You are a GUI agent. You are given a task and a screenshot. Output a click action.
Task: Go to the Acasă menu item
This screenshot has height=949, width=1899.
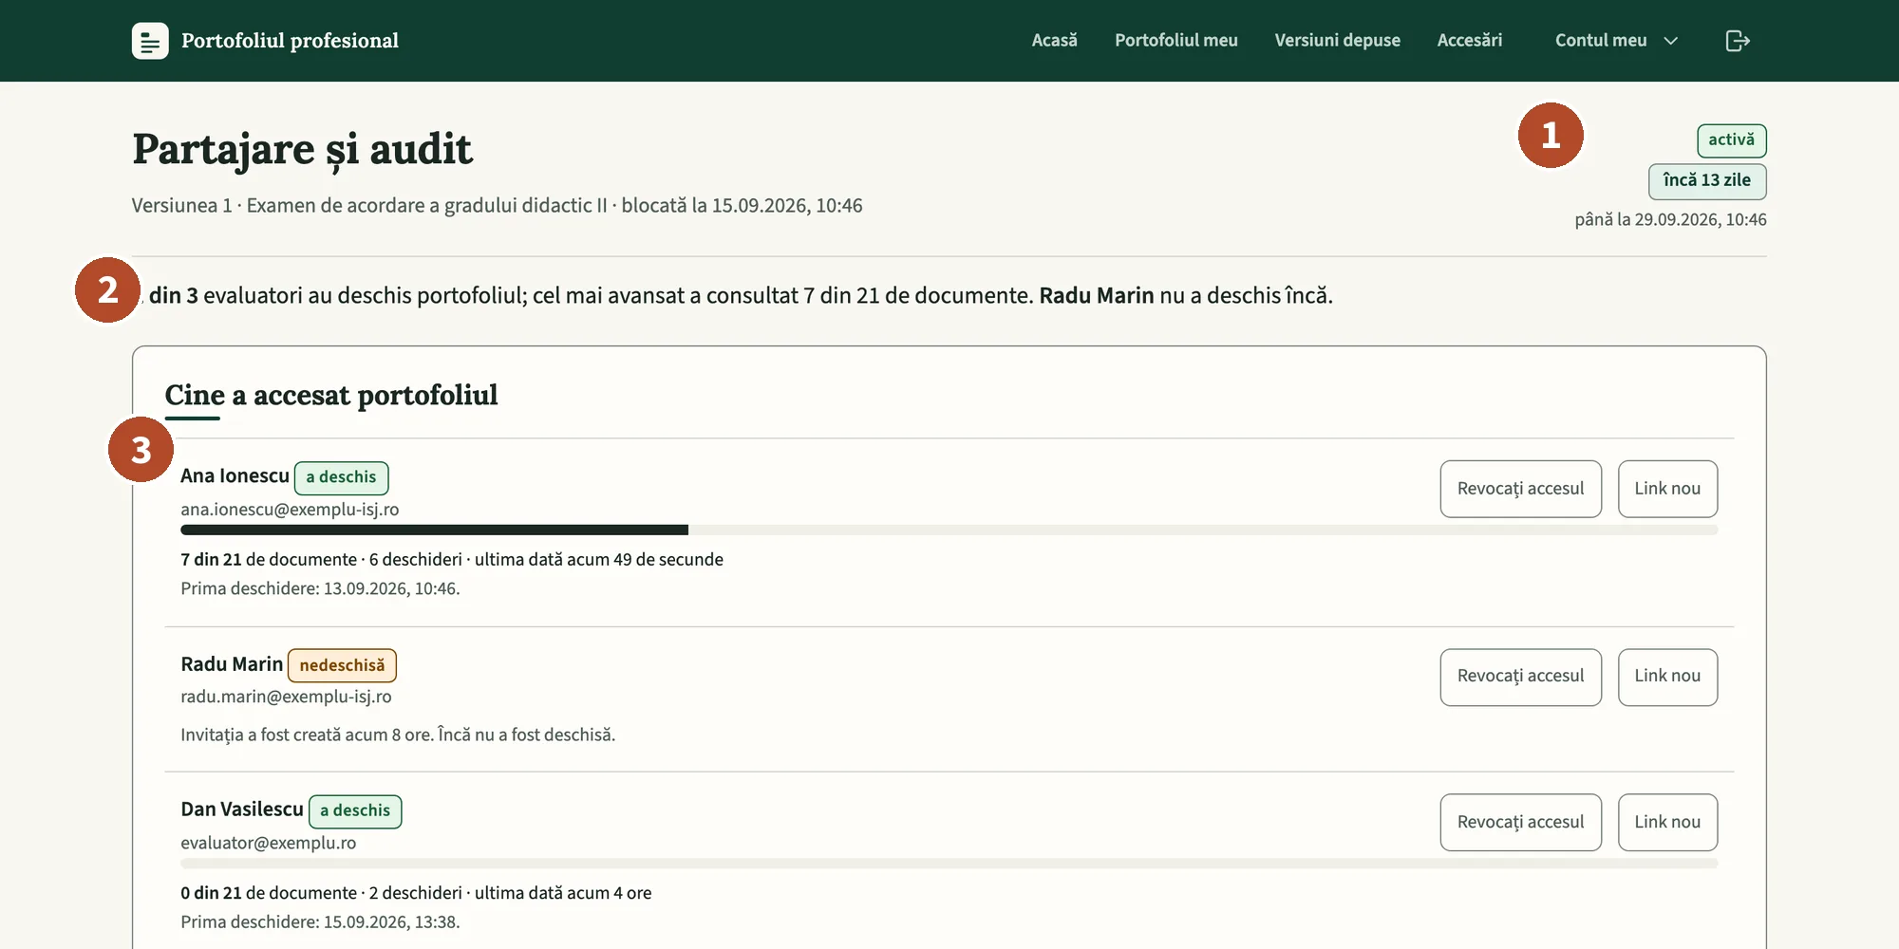tap(1054, 41)
